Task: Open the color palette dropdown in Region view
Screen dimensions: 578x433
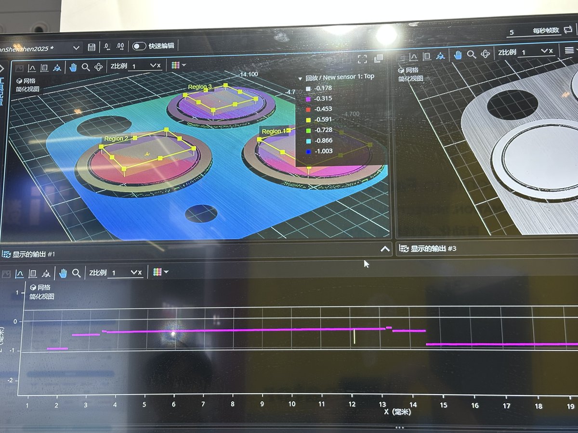Action: click(179, 64)
